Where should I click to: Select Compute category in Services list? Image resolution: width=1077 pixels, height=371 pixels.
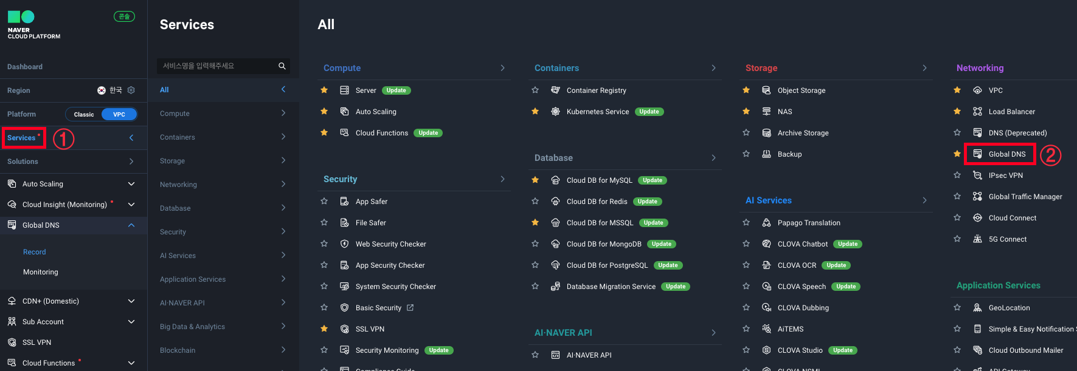click(223, 113)
